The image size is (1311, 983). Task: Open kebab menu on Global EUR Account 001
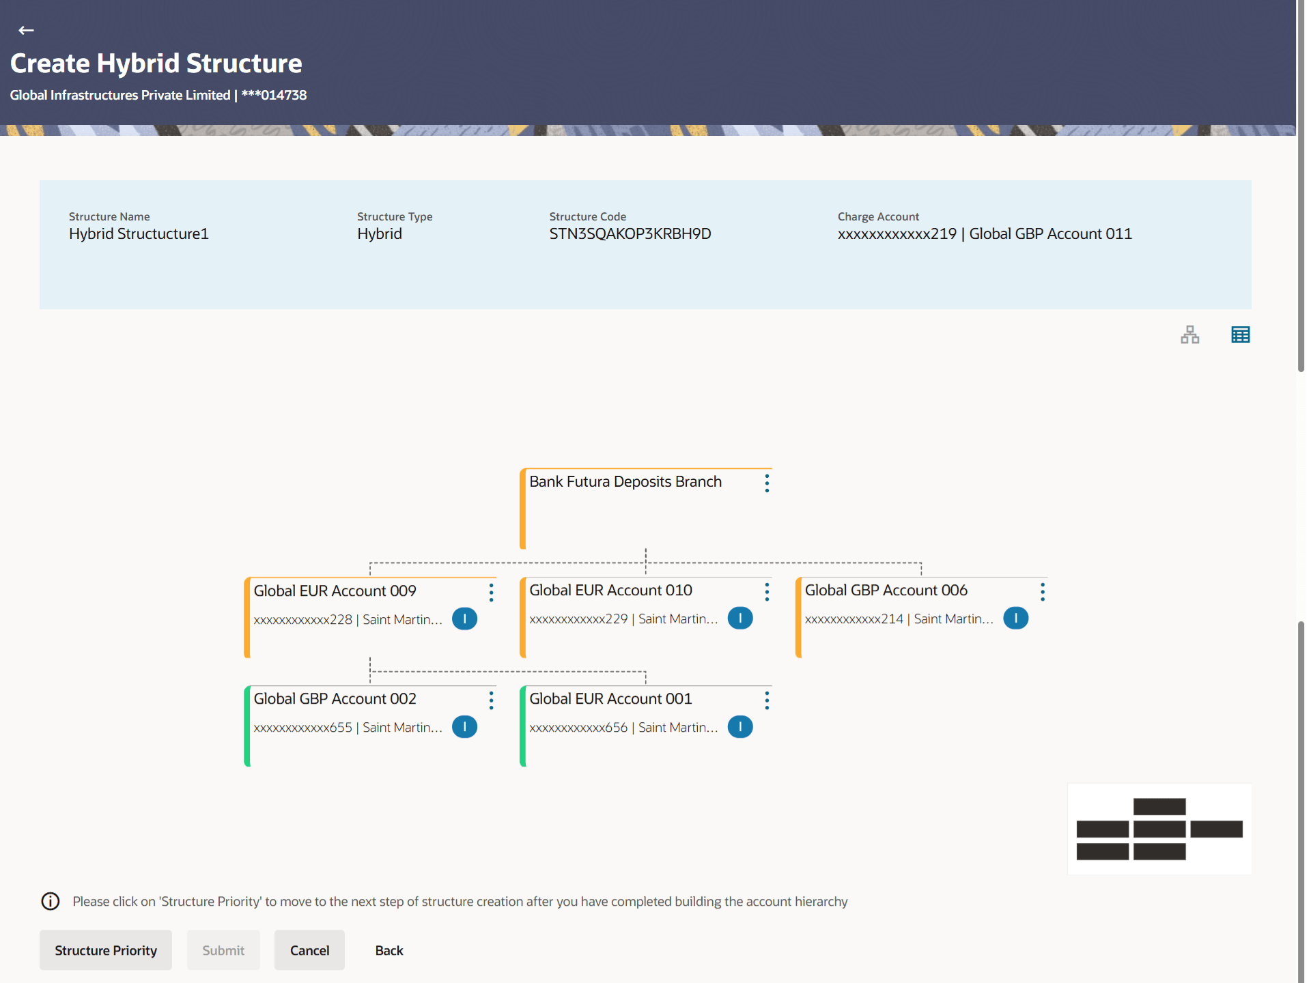tap(767, 700)
